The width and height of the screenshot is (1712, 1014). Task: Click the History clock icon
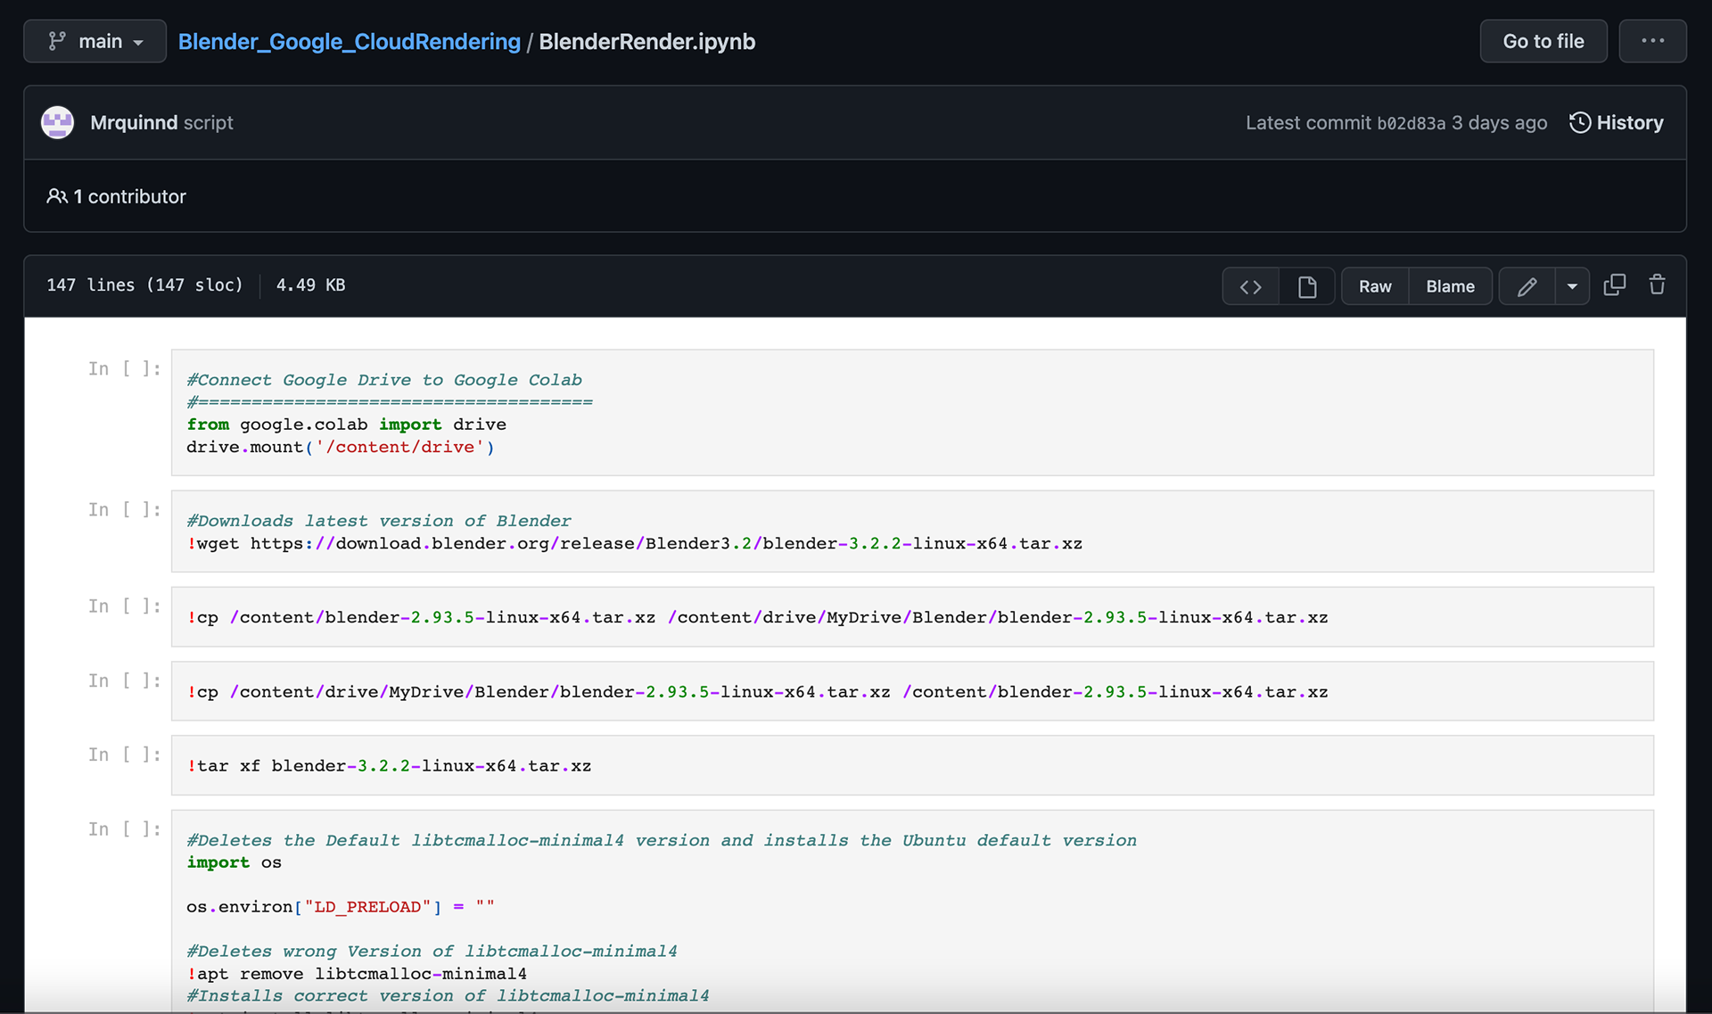[1579, 122]
